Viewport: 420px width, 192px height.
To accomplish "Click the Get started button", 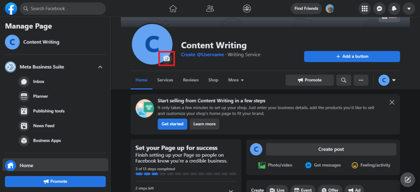I will coord(172,124).
